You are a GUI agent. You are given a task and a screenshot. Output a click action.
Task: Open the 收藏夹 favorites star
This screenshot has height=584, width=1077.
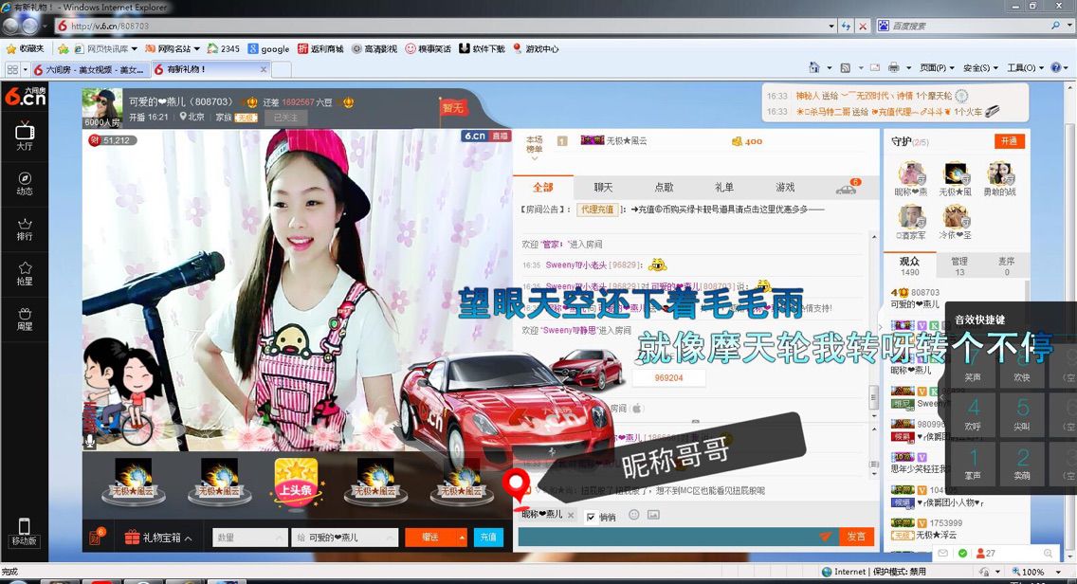pyautogui.click(x=25, y=48)
